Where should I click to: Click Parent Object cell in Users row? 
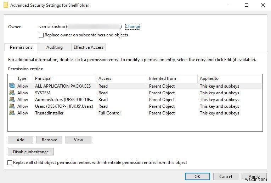(x=162, y=106)
